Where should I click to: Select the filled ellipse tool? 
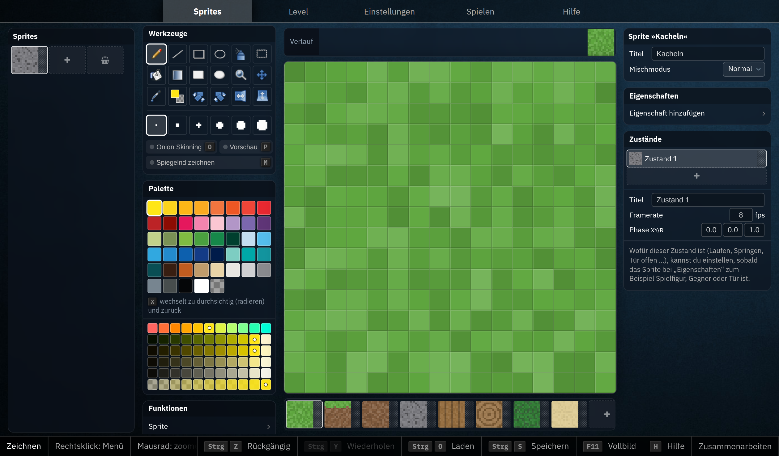pos(219,75)
